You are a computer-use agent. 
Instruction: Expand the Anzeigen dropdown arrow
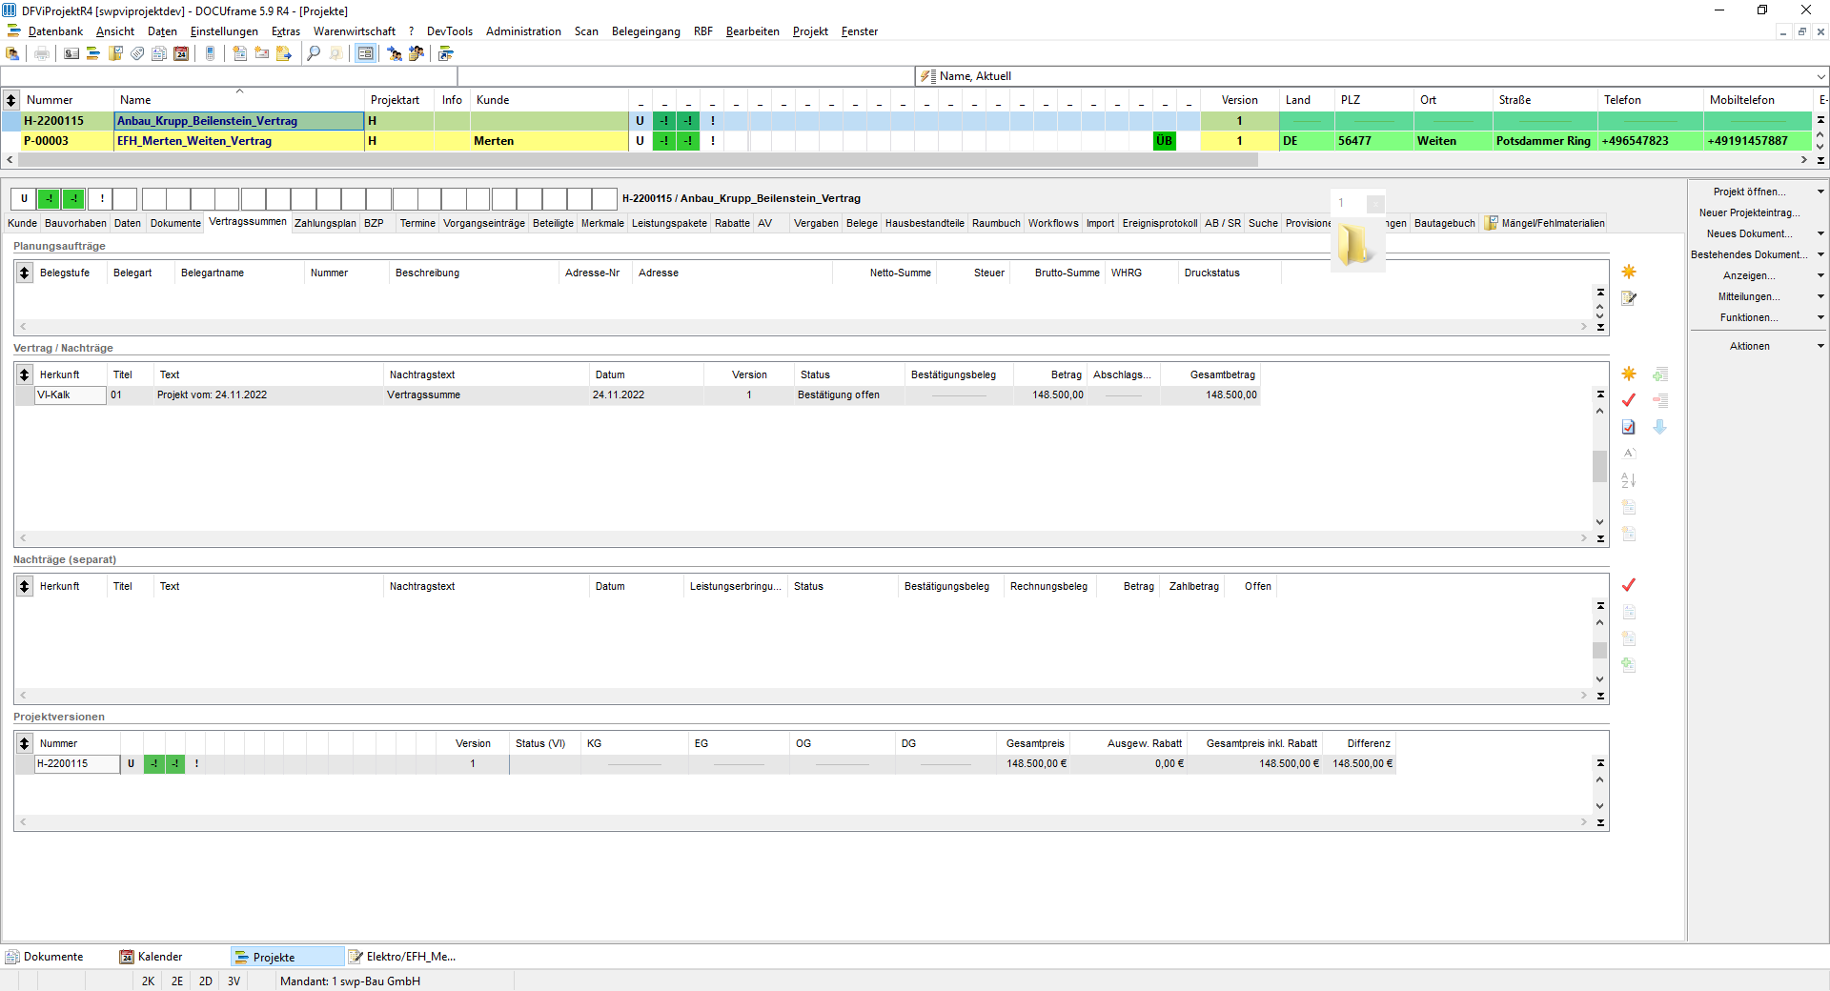tap(1820, 275)
